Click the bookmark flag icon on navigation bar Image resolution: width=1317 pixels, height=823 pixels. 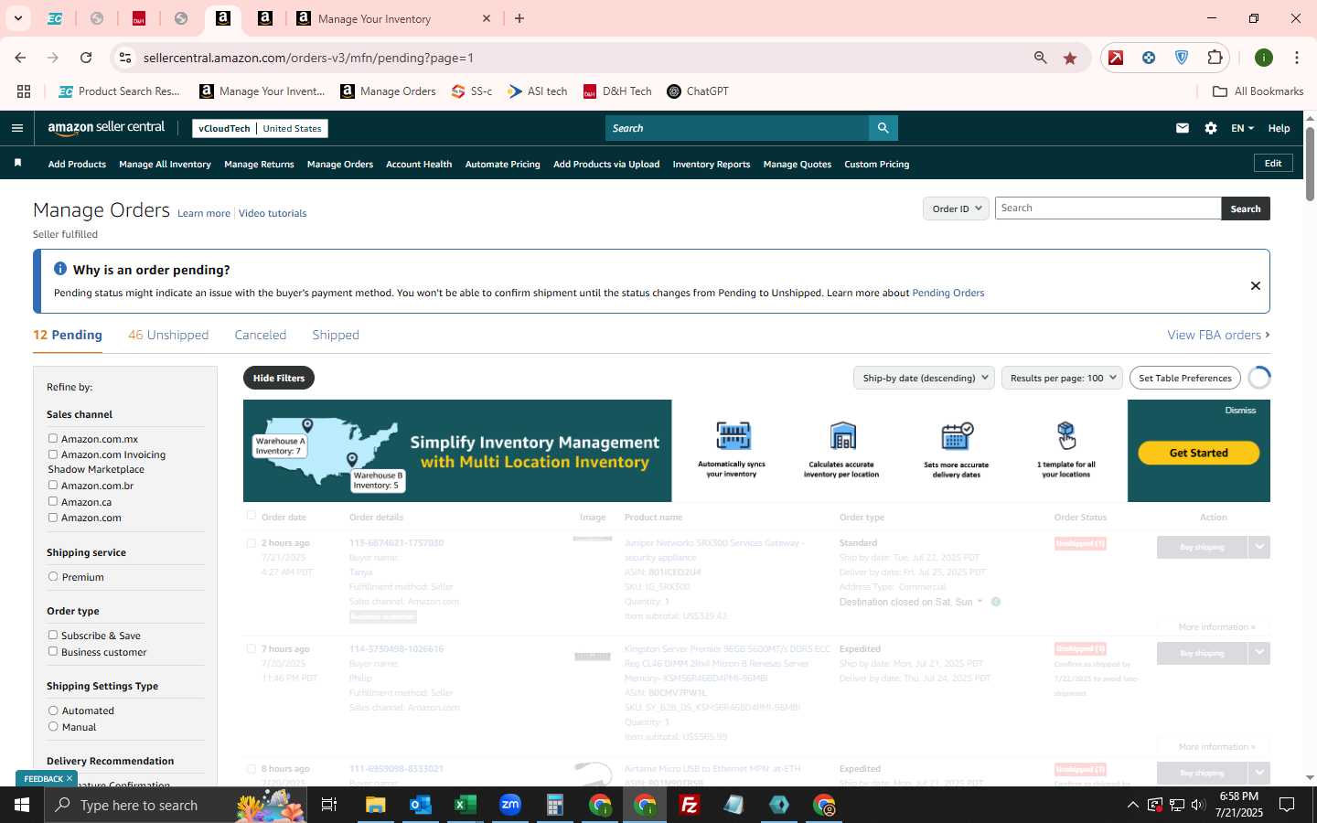click(x=17, y=164)
